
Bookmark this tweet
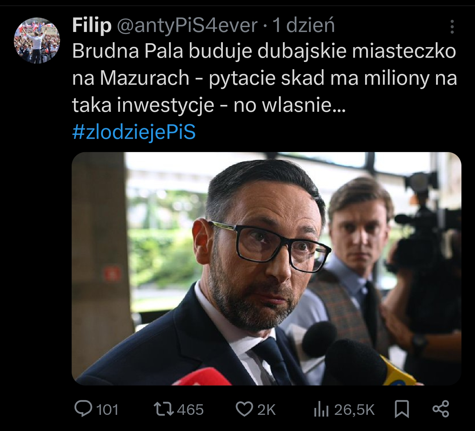(402, 409)
